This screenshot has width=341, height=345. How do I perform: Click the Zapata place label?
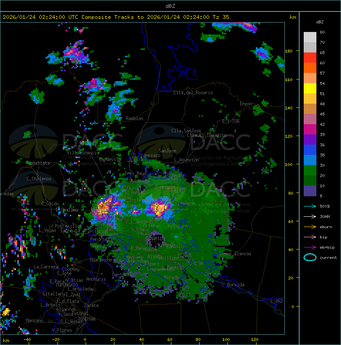click(91, 305)
